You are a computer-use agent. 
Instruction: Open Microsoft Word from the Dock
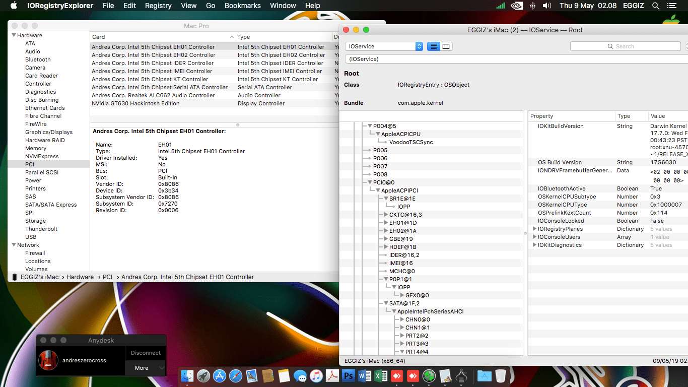[365, 376]
